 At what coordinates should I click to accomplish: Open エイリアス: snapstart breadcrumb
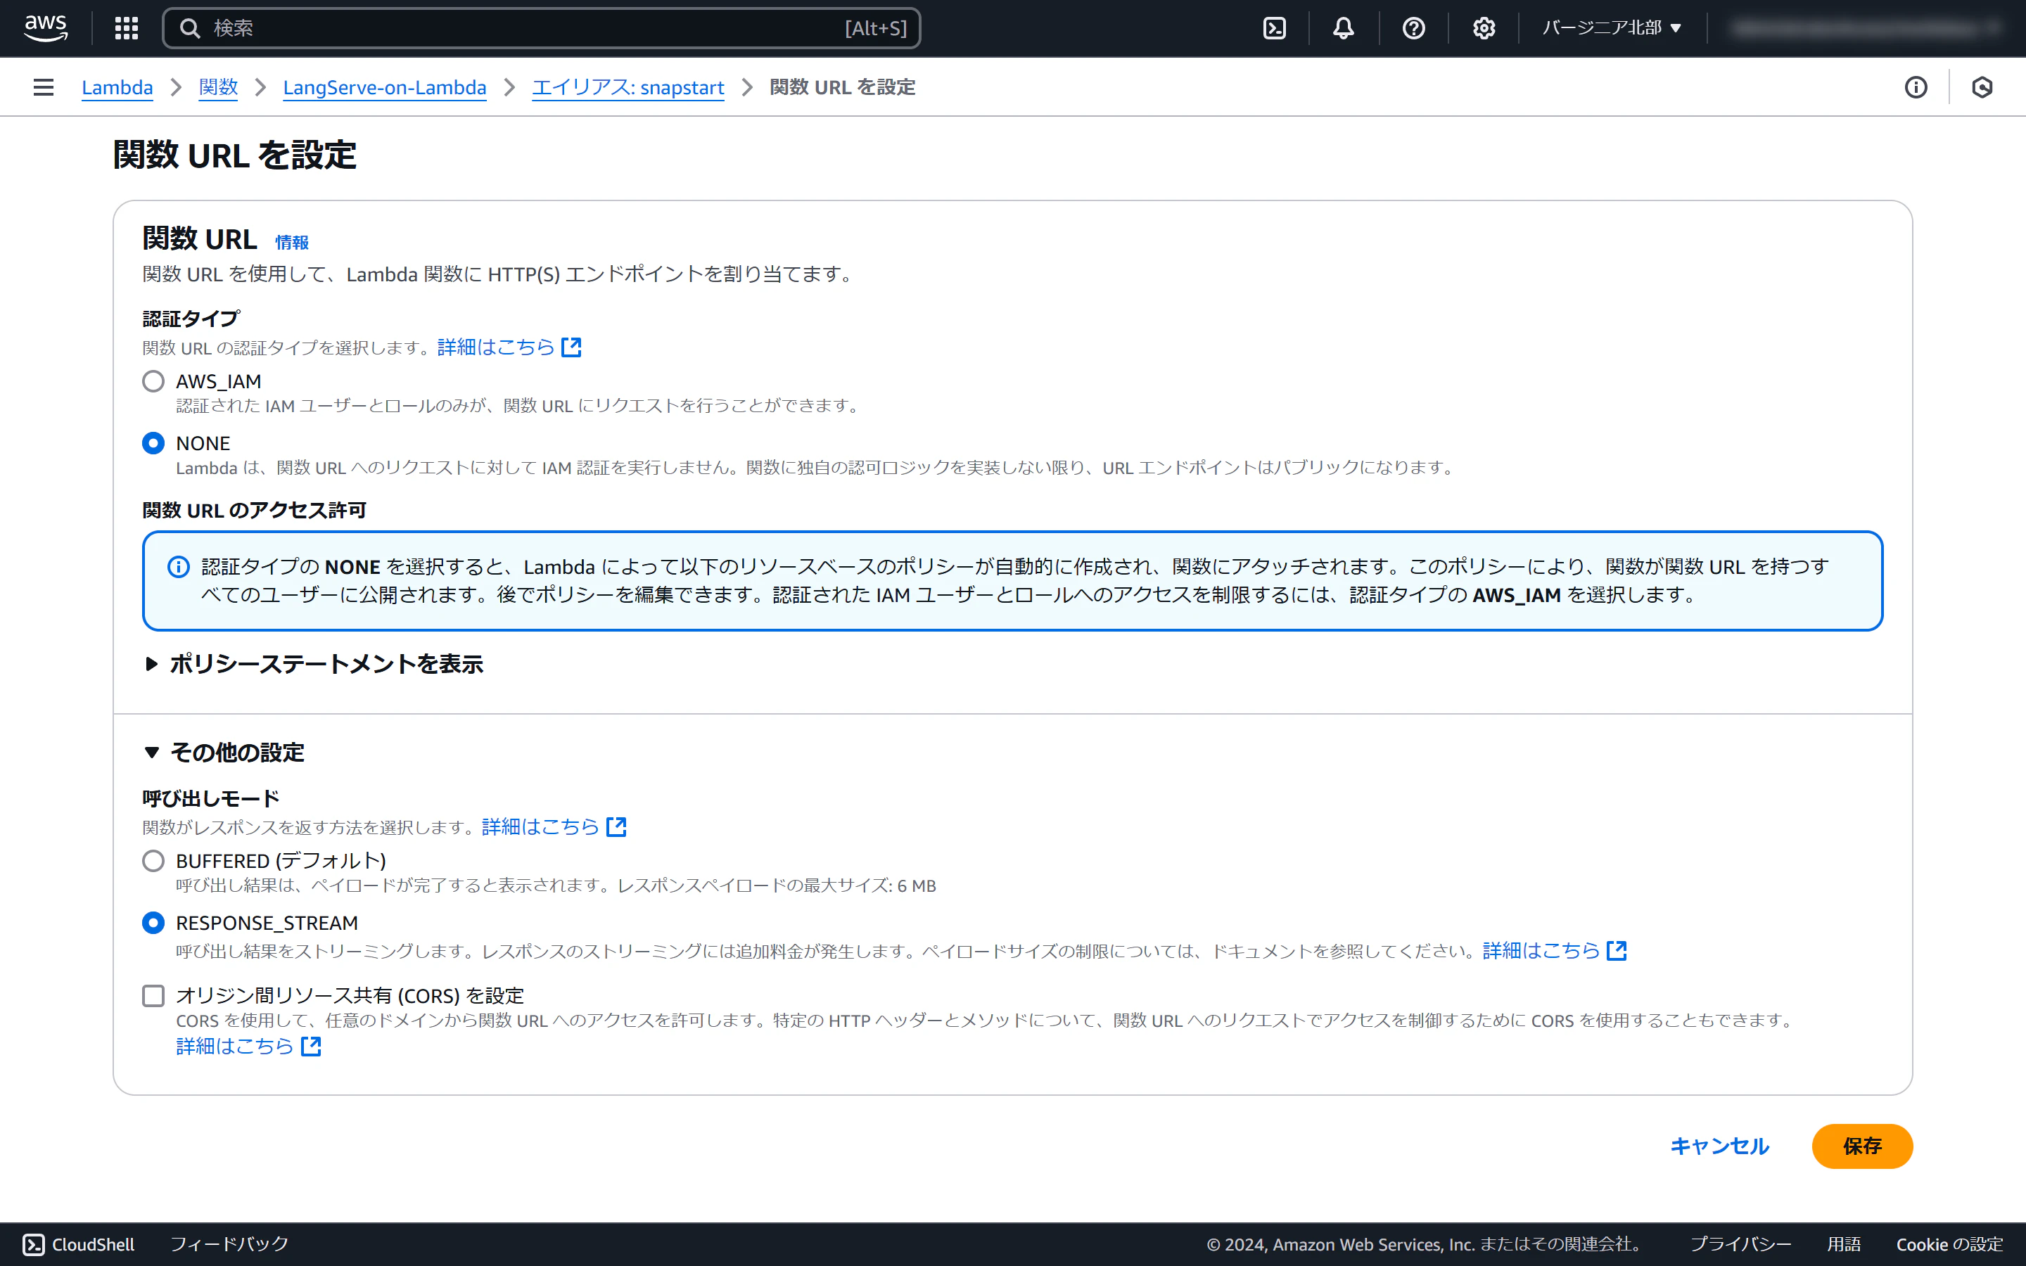[628, 87]
